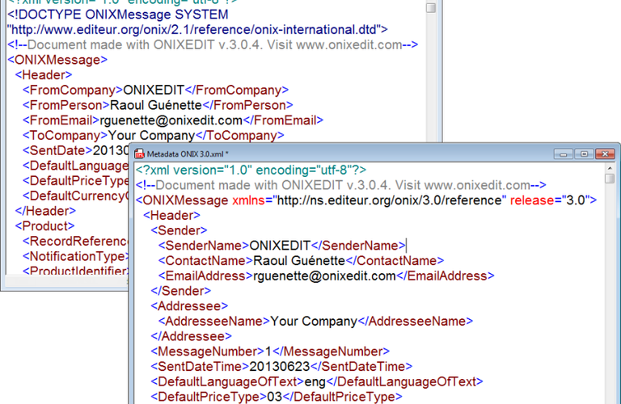
Task: Click scroll-up arrow in the ONIX 3.0 window
Action: click(x=610, y=168)
